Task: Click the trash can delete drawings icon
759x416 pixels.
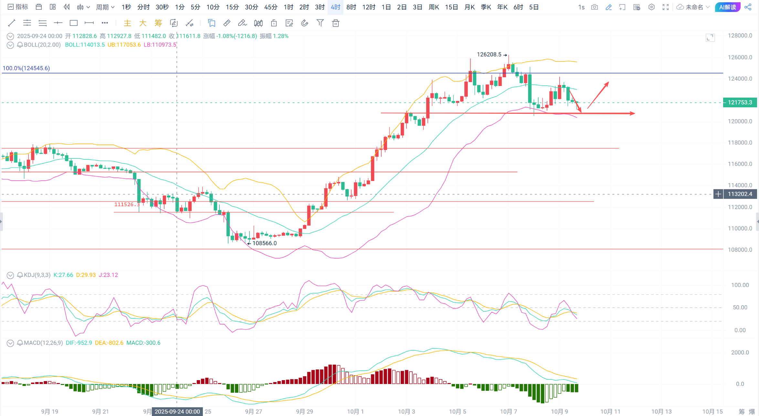Action: coord(336,23)
